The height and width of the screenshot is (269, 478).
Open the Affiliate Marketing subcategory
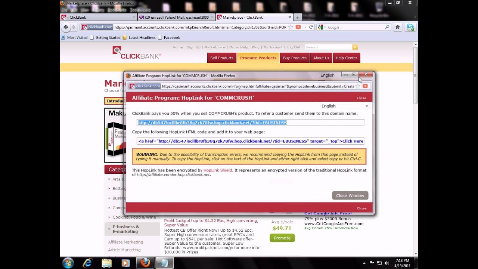coord(125,242)
